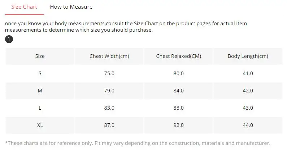Click the reference-only disclaimer footnote

pyautogui.click(x=138, y=143)
